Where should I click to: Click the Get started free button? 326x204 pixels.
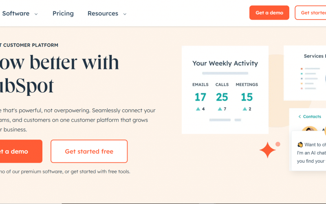tap(89, 151)
